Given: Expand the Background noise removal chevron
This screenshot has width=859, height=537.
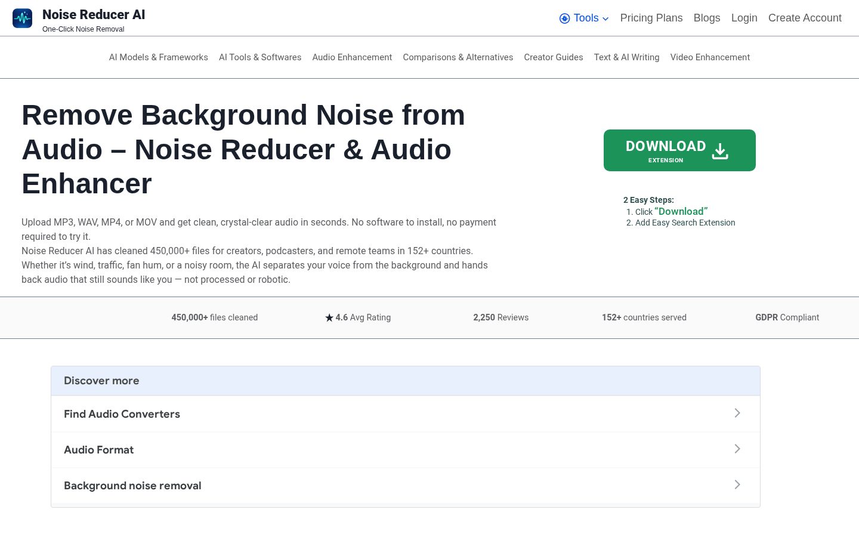Looking at the screenshot, I should (737, 484).
